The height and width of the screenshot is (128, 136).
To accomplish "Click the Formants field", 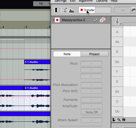I will click(x=92, y=100).
